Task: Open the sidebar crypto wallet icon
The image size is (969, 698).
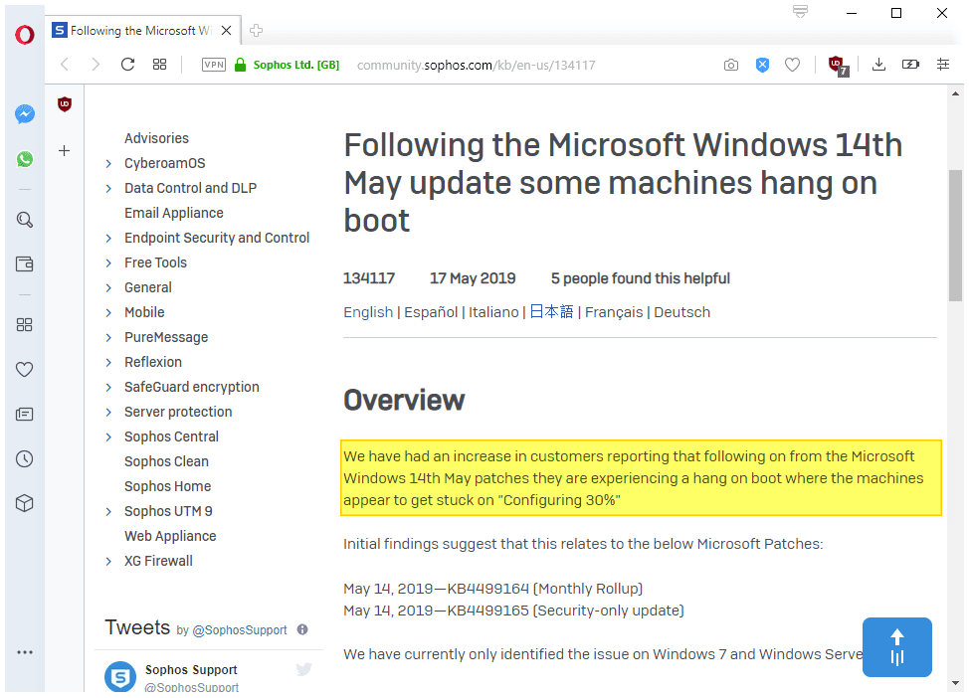Action: coord(25,264)
